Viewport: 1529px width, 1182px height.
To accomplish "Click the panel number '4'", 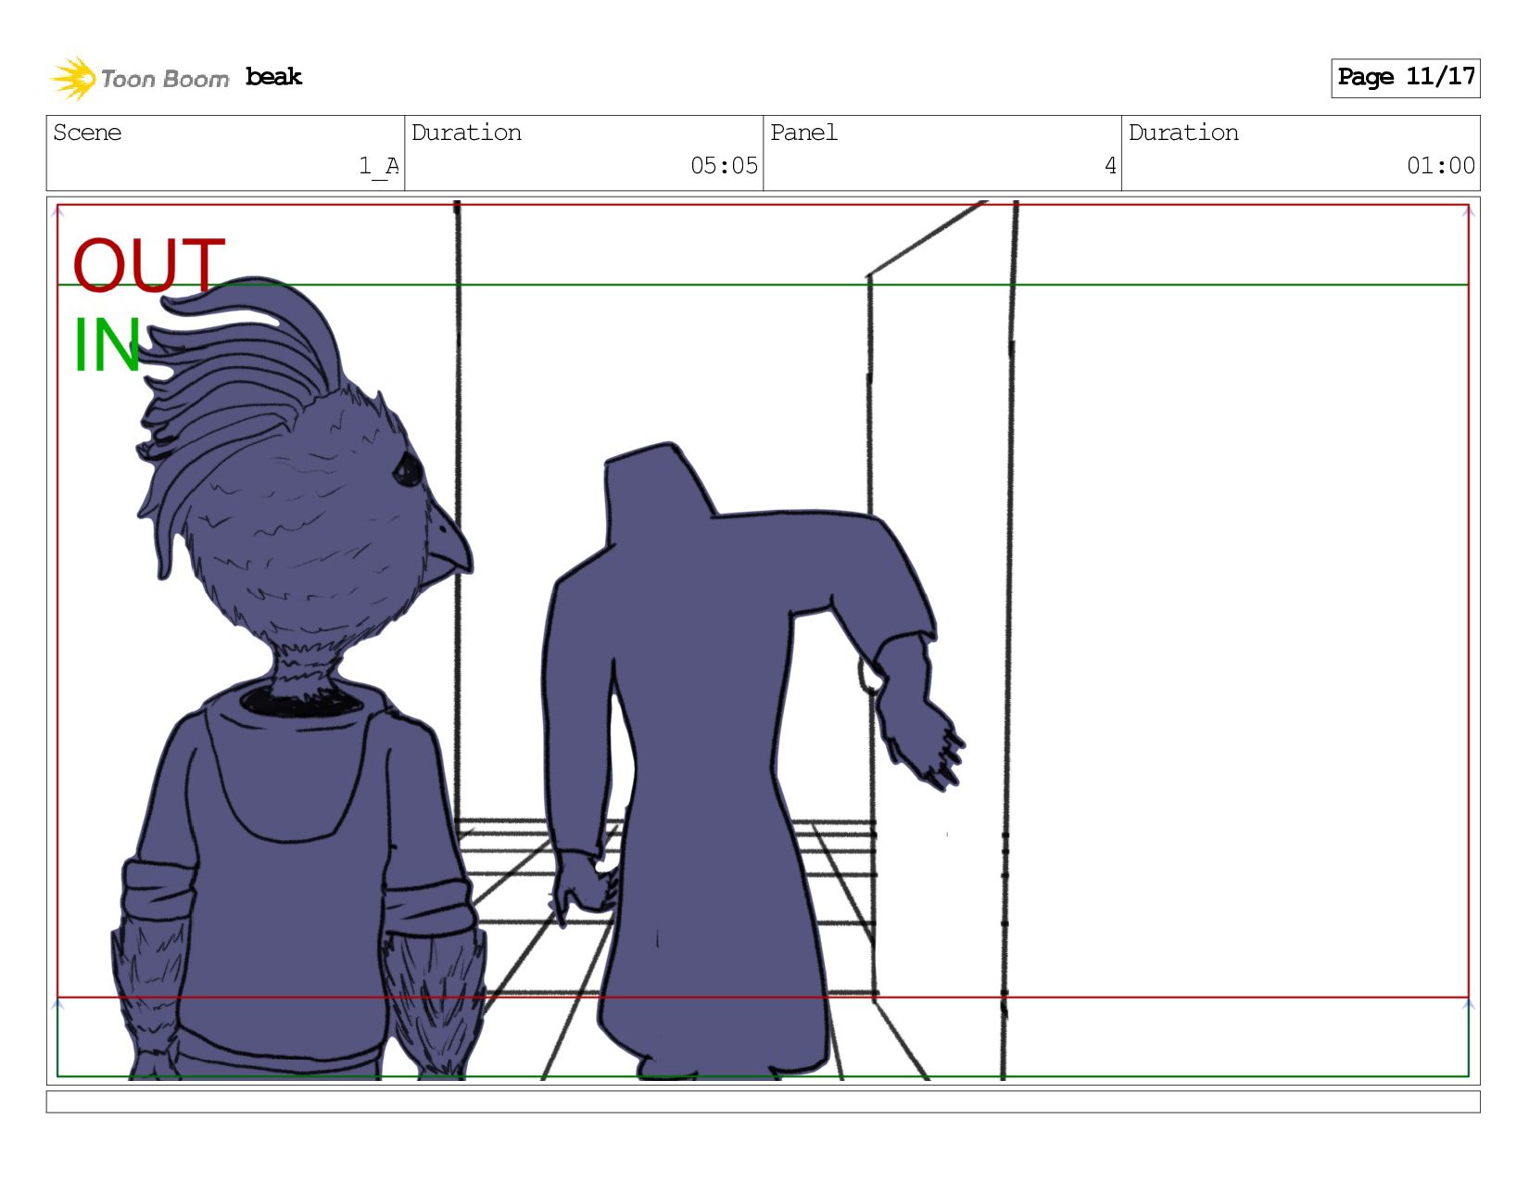I will 1110,166.
